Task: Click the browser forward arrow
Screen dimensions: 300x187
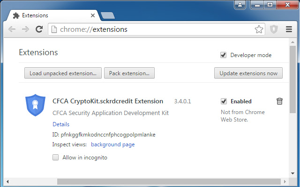Action: click(25, 29)
